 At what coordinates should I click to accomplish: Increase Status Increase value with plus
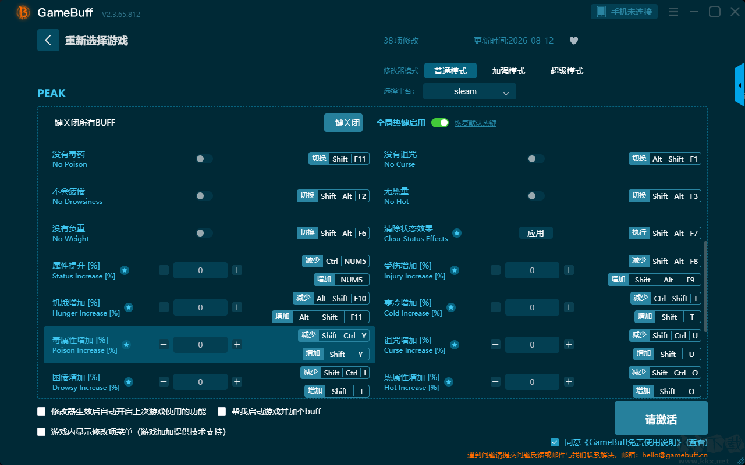237,270
